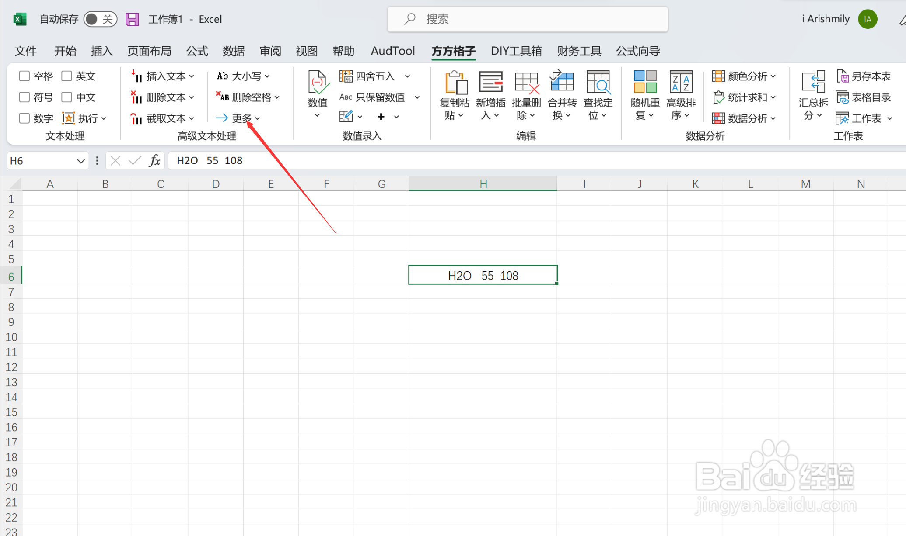Click the 搜索 search box
Screen dimensions: 906x536
tap(527, 19)
